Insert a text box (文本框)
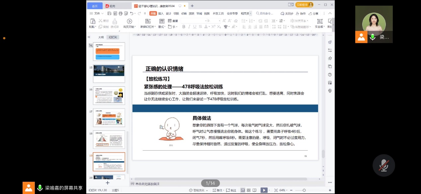The width and height of the screenshot is (421, 194). tap(320, 21)
